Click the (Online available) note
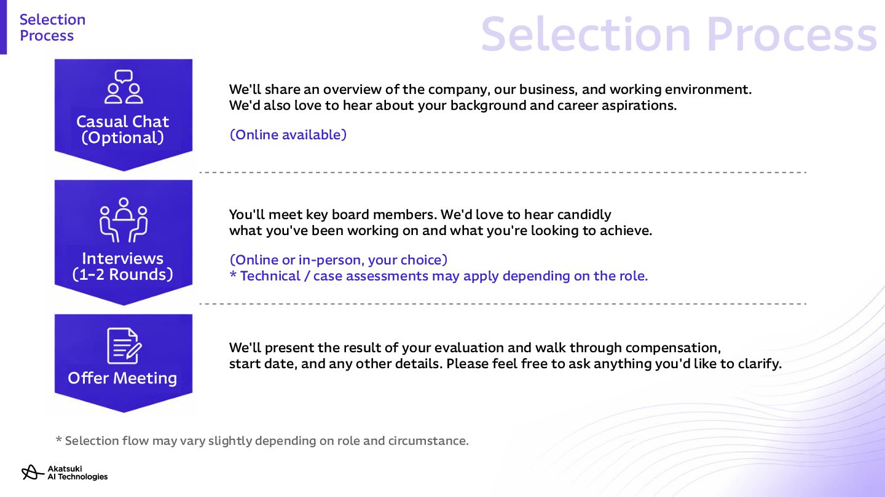 [x=288, y=134]
